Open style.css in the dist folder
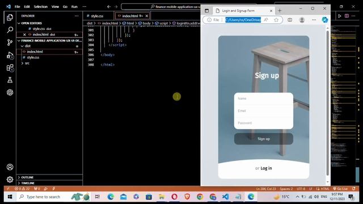Screen dimensions: 363x204 pos(33,57)
